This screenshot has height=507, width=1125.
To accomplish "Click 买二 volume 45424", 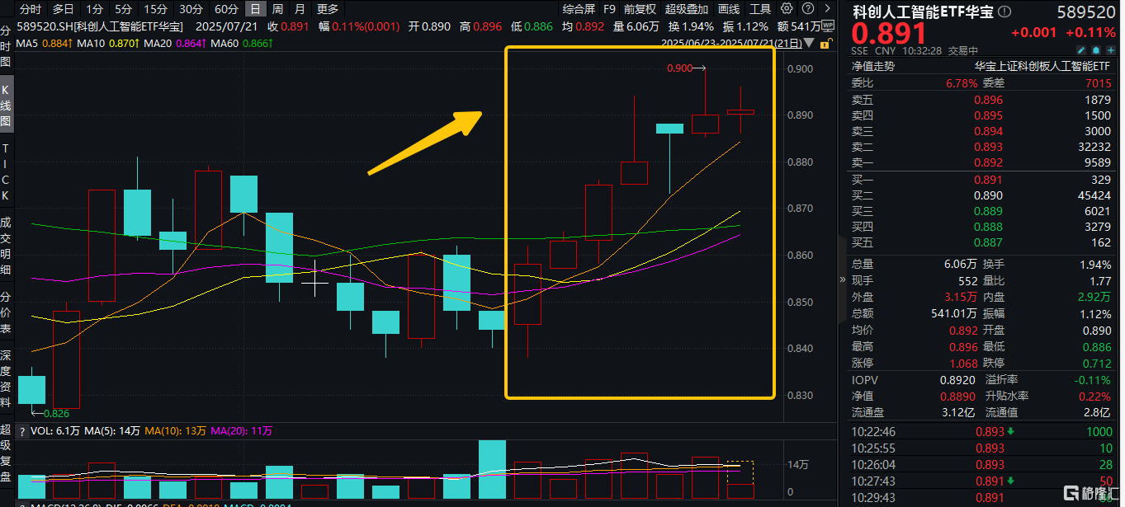I will coord(1094,195).
